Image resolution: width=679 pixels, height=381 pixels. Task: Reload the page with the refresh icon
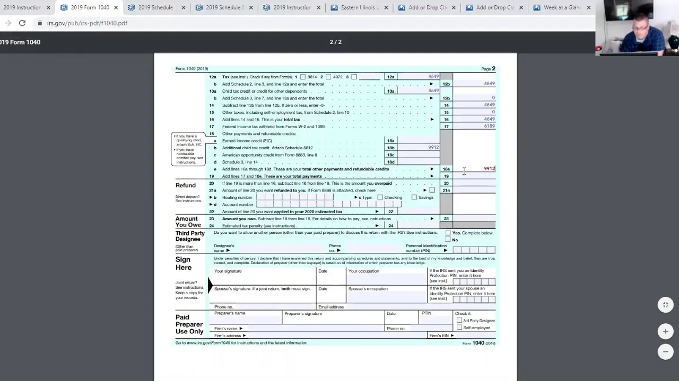(22, 23)
